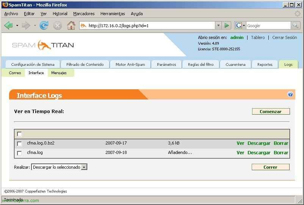
Task: Click the file name cfma.log.0.bz2
Action: tap(41, 143)
